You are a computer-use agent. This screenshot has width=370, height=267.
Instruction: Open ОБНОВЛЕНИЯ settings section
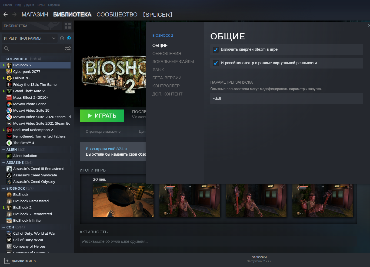point(167,54)
